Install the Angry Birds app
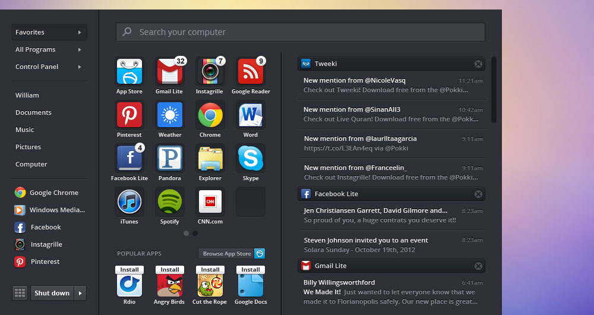 pos(169,269)
